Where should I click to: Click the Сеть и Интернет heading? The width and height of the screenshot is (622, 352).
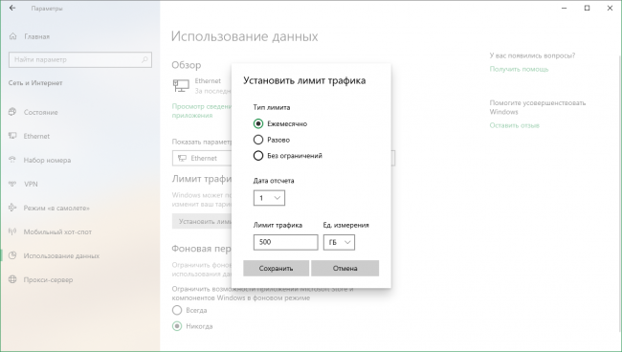[x=35, y=83]
